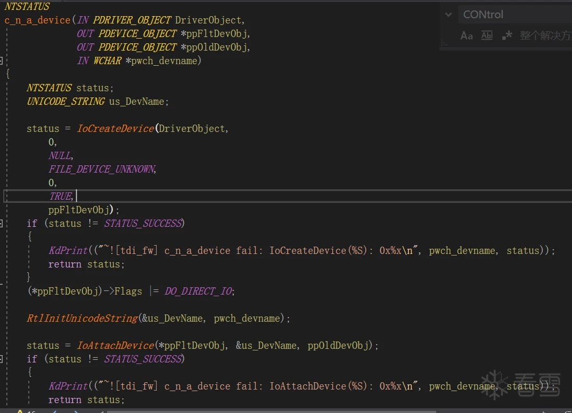
Task: Collapse the c_n_a_device function signature outline
Action: pos(2,60)
